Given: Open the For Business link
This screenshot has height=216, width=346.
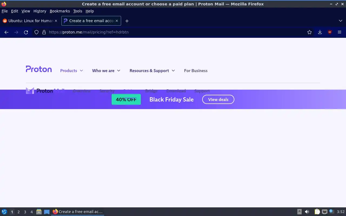Looking at the screenshot, I should [x=196, y=71].
